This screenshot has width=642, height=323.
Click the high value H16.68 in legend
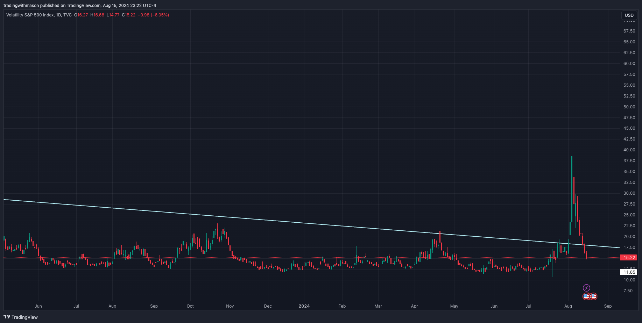click(97, 15)
